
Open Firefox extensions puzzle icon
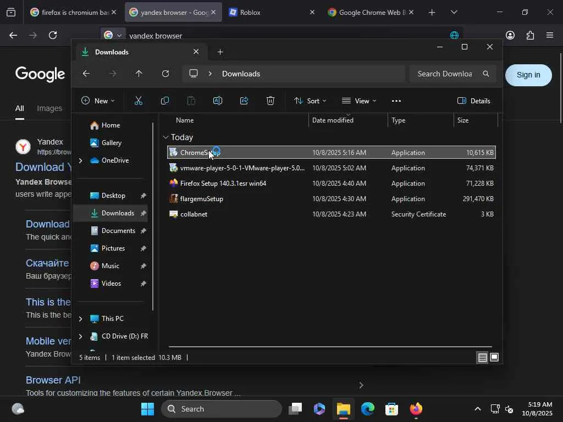531,35
